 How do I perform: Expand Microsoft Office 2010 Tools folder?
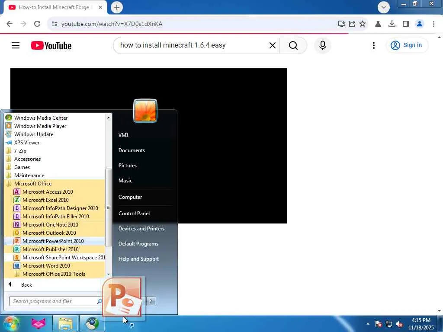pyautogui.click(x=55, y=274)
